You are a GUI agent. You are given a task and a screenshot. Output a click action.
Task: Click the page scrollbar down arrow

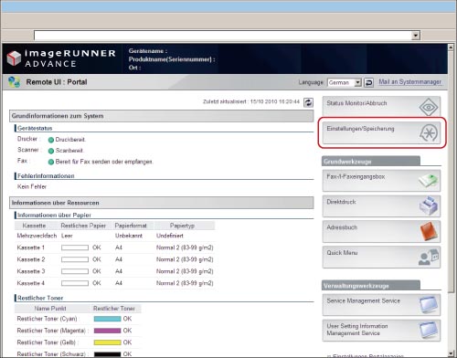tap(451, 353)
